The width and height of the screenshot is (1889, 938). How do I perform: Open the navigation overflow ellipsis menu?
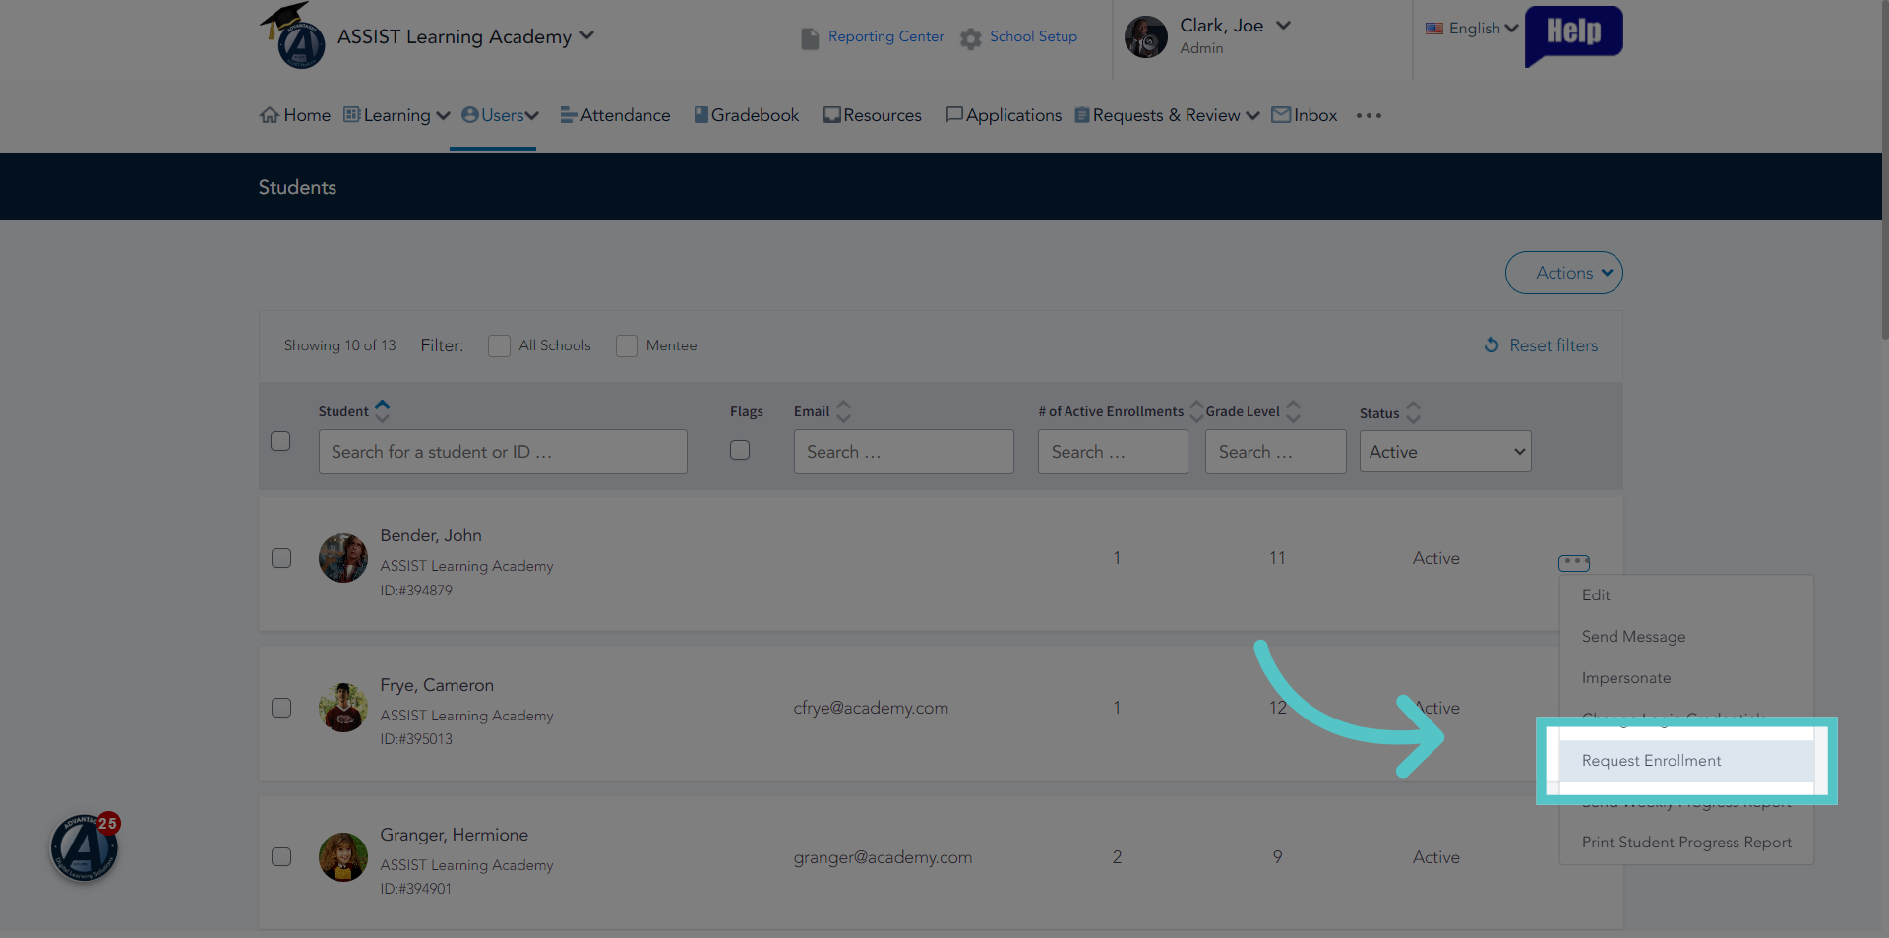click(1369, 116)
